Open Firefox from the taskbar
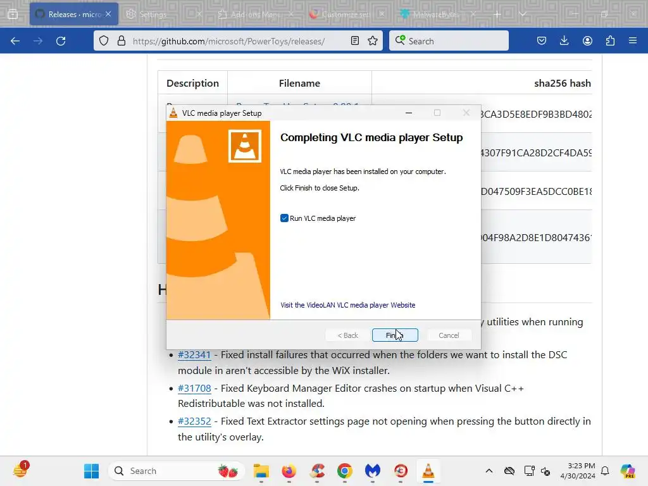This screenshot has width=648, height=486. (289, 471)
